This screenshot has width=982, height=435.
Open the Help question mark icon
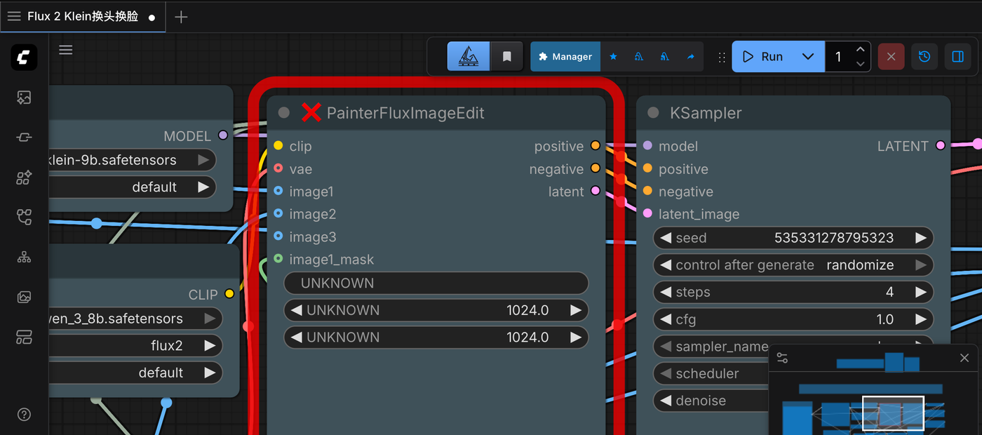point(24,414)
